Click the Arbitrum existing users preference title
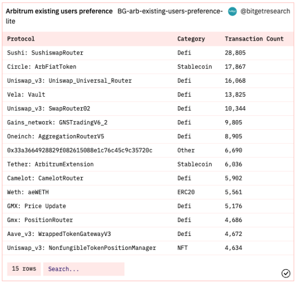 tap(59, 11)
